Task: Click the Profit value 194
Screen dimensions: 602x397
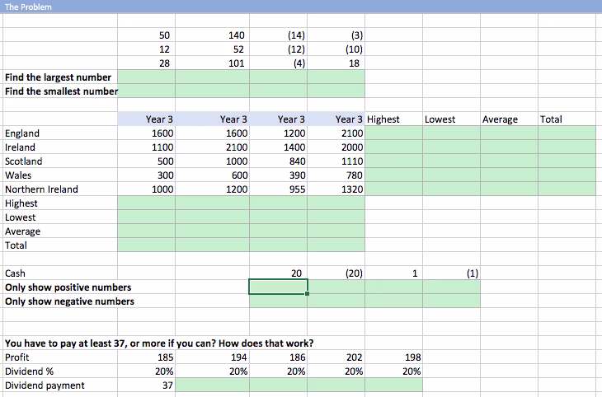Action: click(212, 357)
